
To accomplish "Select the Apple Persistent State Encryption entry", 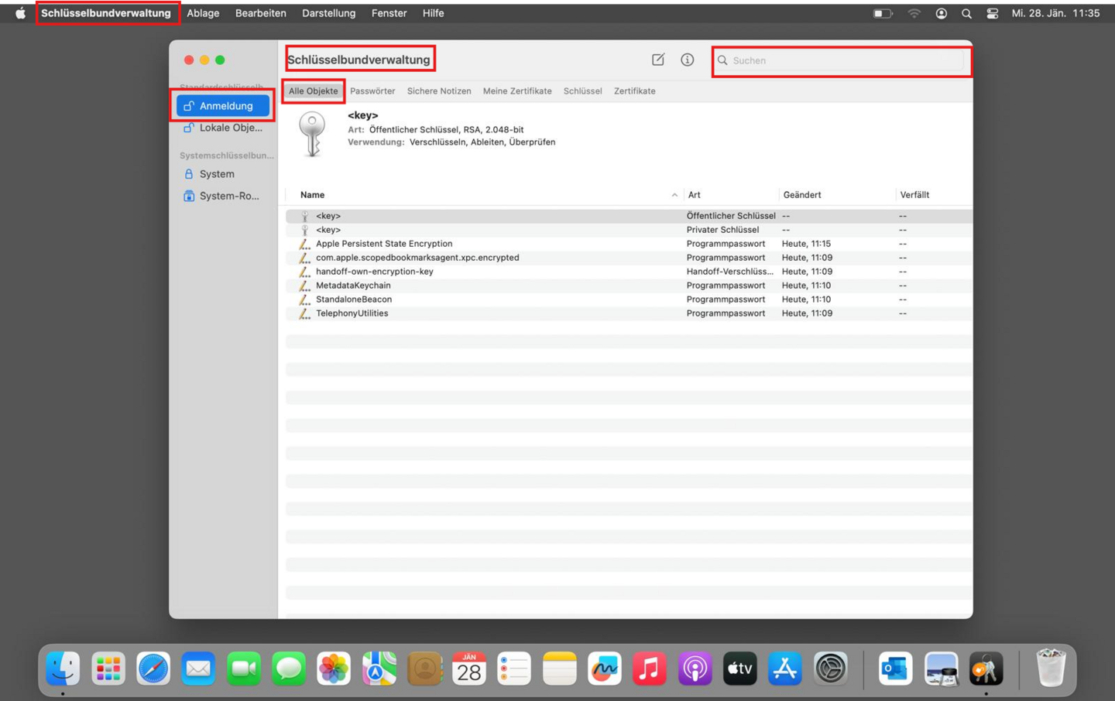I will tap(384, 243).
